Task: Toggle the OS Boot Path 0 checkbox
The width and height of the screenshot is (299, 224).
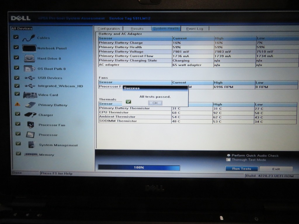Action: click(17, 68)
